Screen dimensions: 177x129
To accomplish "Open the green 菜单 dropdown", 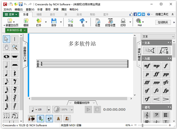I will (11, 14).
